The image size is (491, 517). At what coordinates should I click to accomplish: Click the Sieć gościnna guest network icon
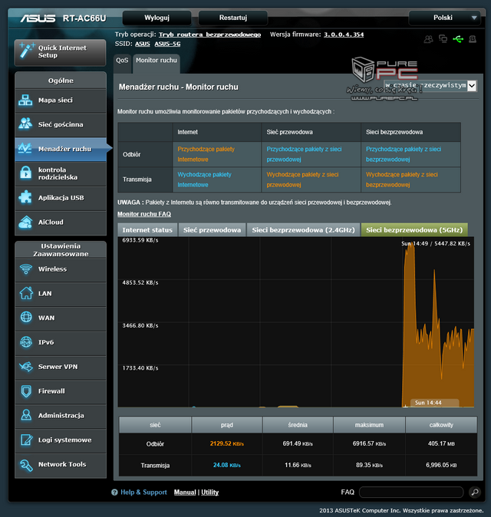[25, 123]
